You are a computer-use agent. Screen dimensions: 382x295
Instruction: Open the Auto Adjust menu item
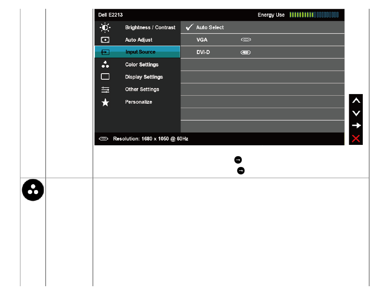pyautogui.click(x=139, y=40)
